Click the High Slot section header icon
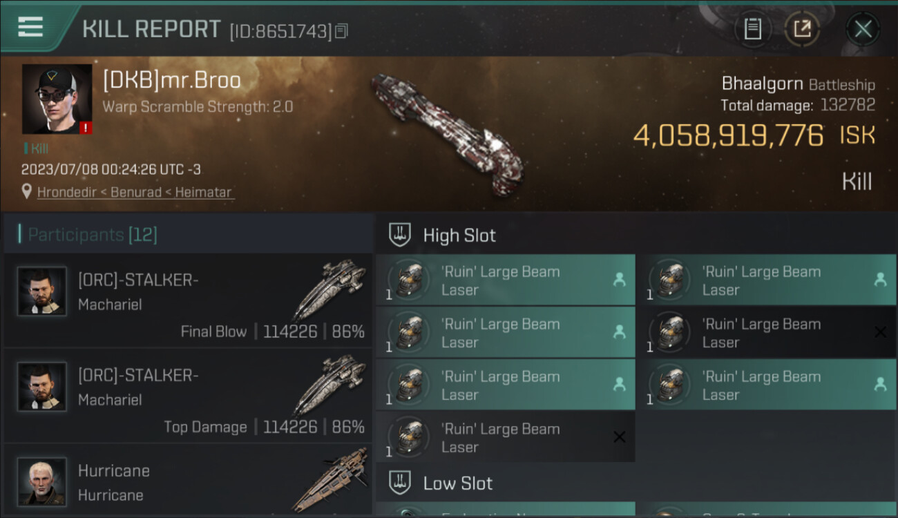898x518 pixels. click(x=400, y=235)
